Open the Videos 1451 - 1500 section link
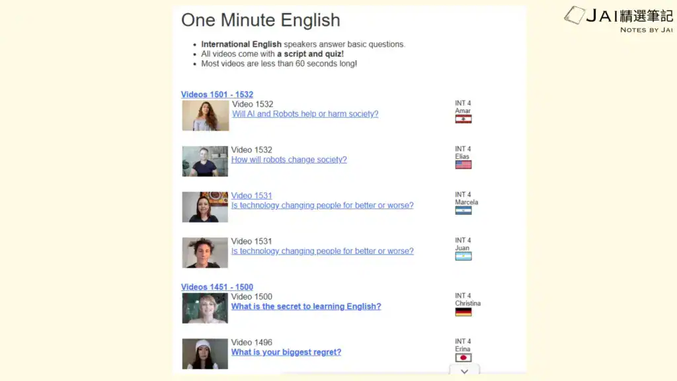Image resolution: width=677 pixels, height=381 pixels. tap(217, 287)
